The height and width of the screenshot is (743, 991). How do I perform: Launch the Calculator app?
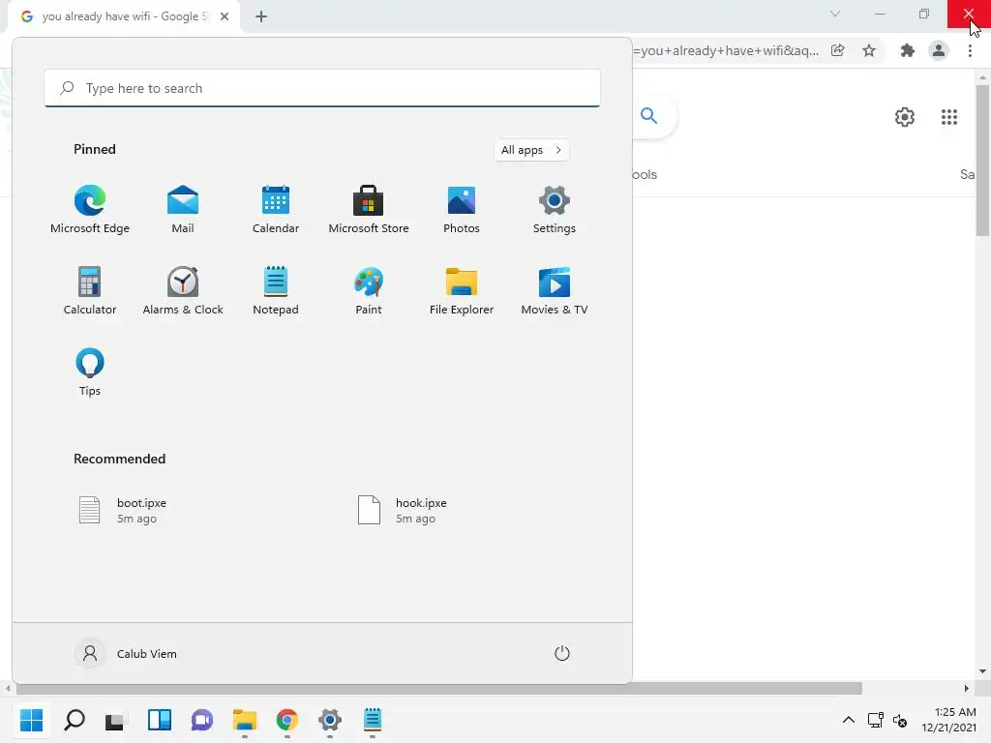90,291
